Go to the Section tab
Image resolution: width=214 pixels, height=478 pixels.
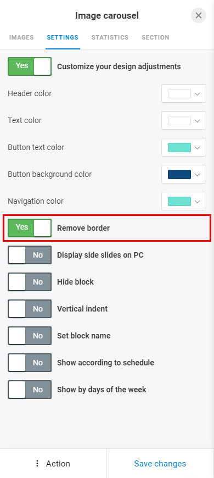155,37
